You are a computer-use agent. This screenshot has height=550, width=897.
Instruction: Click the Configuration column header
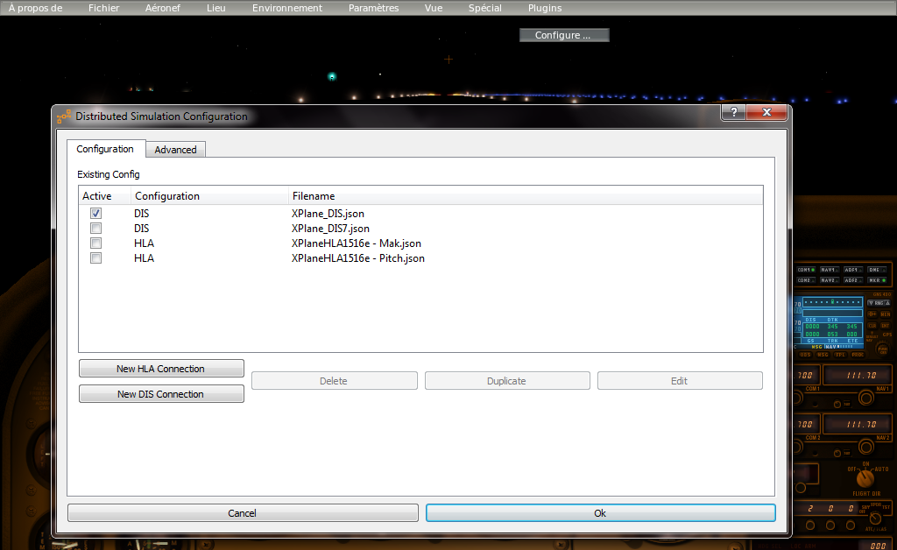pos(167,196)
